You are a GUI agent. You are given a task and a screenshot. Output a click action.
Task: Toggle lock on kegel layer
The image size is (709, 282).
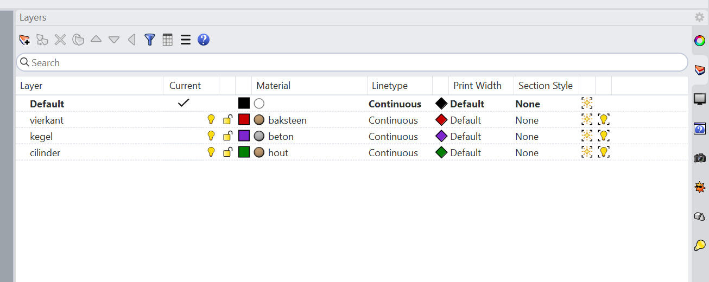click(228, 136)
